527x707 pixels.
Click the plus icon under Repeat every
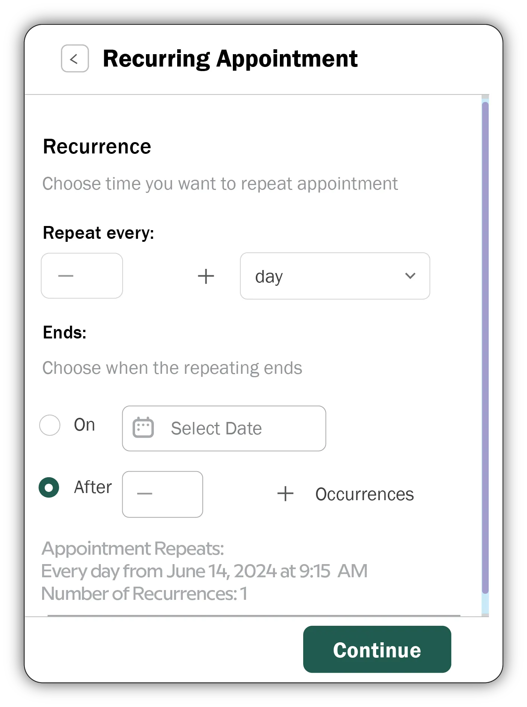coord(206,276)
